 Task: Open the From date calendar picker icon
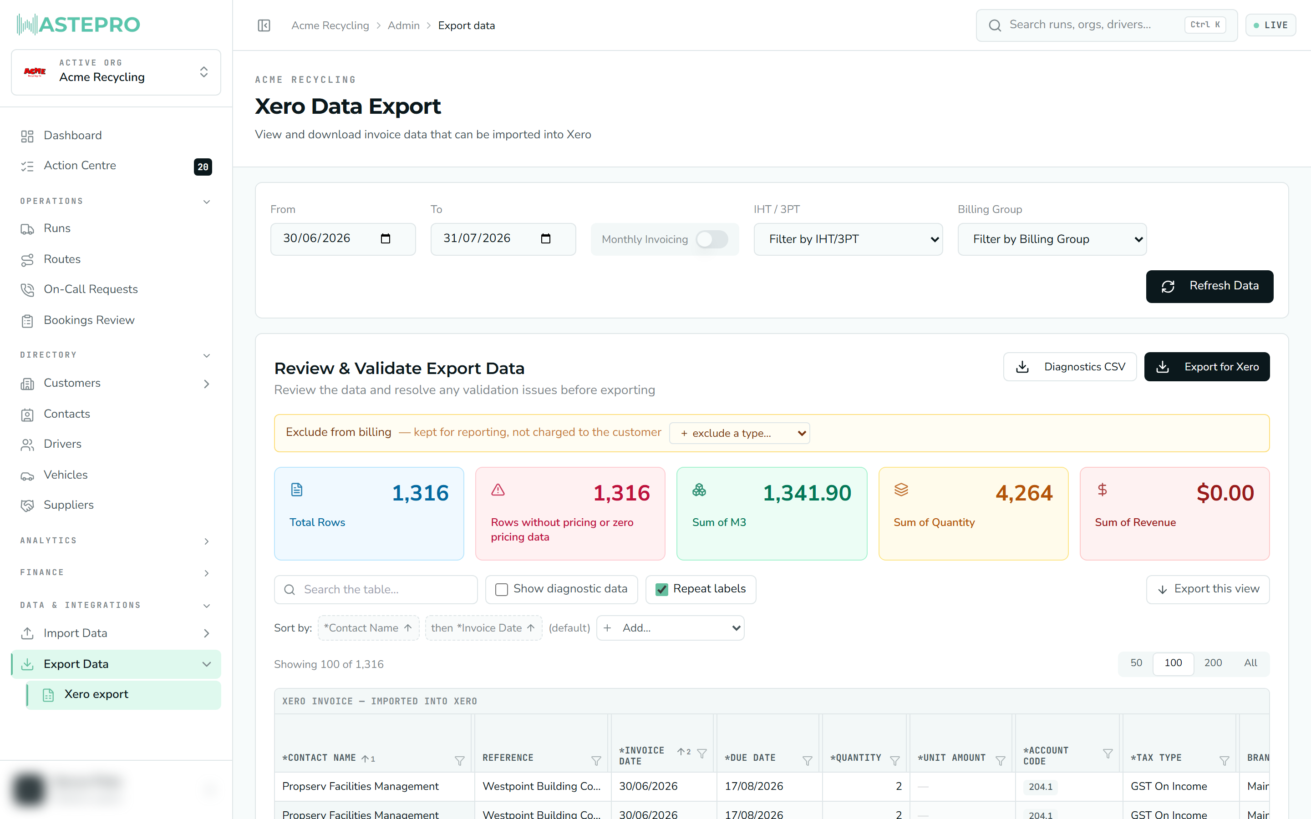pos(385,239)
